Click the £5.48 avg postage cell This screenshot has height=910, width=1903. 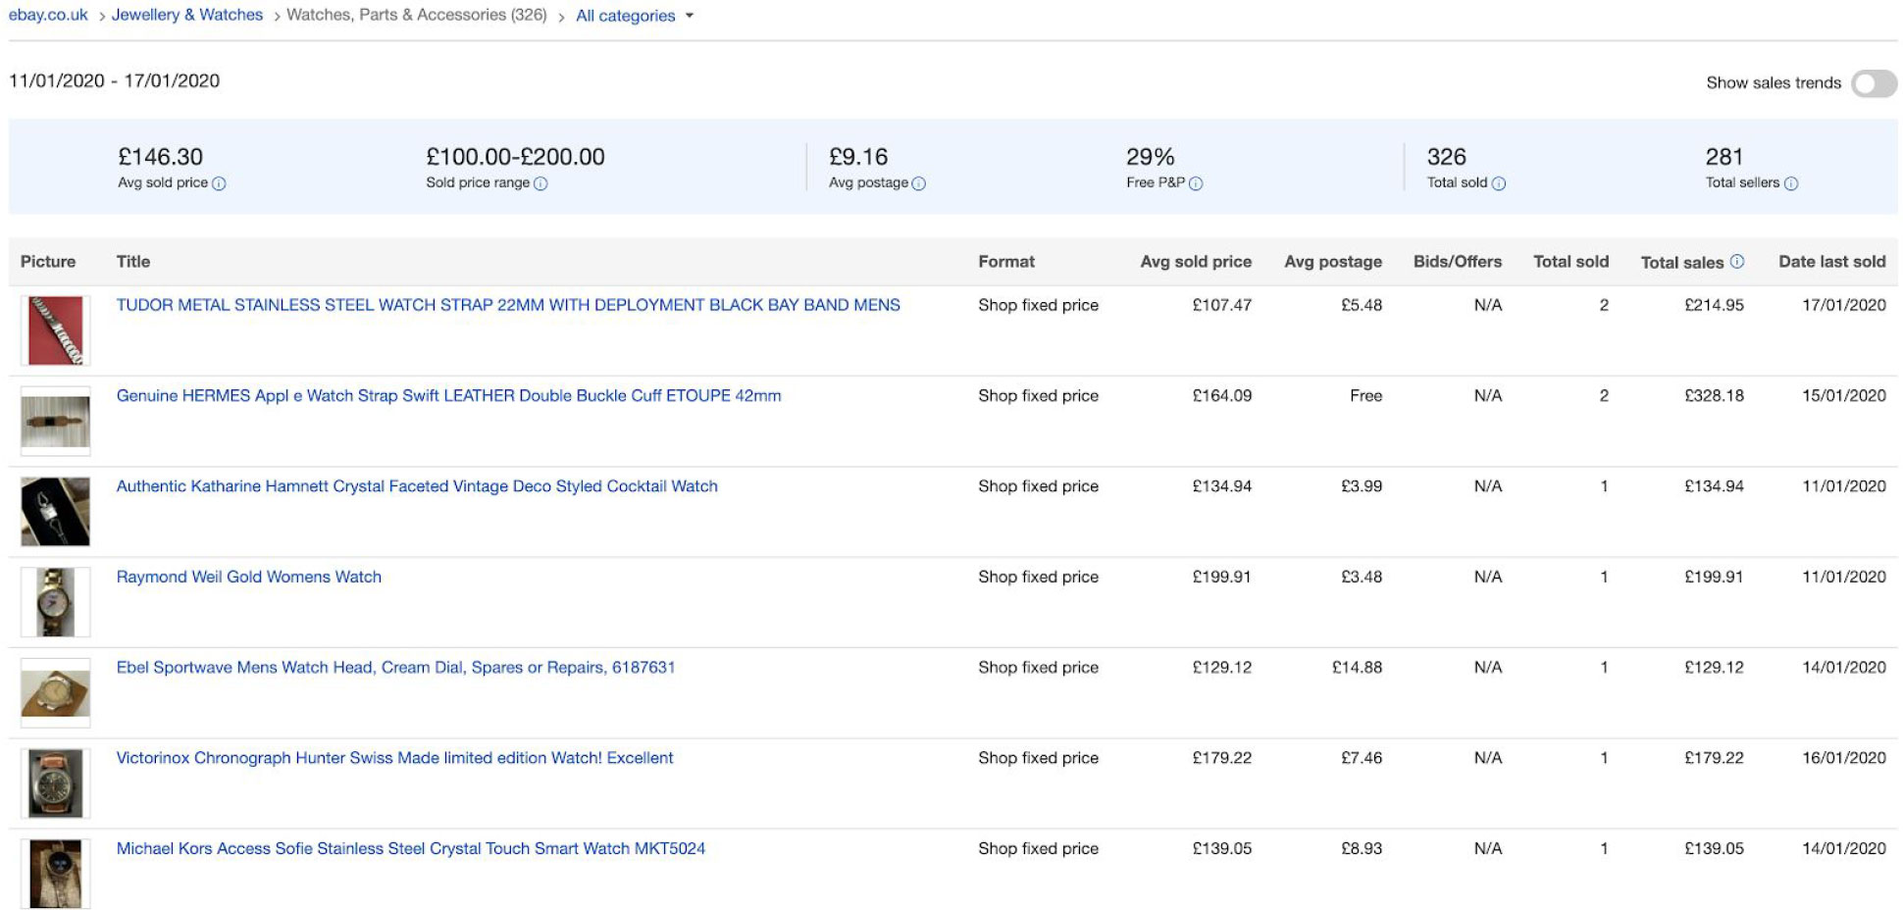pos(1362,305)
